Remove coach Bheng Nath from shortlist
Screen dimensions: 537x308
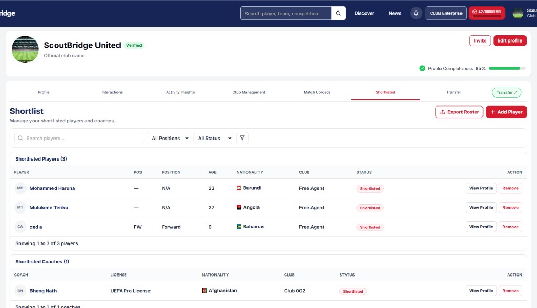pyautogui.click(x=510, y=291)
